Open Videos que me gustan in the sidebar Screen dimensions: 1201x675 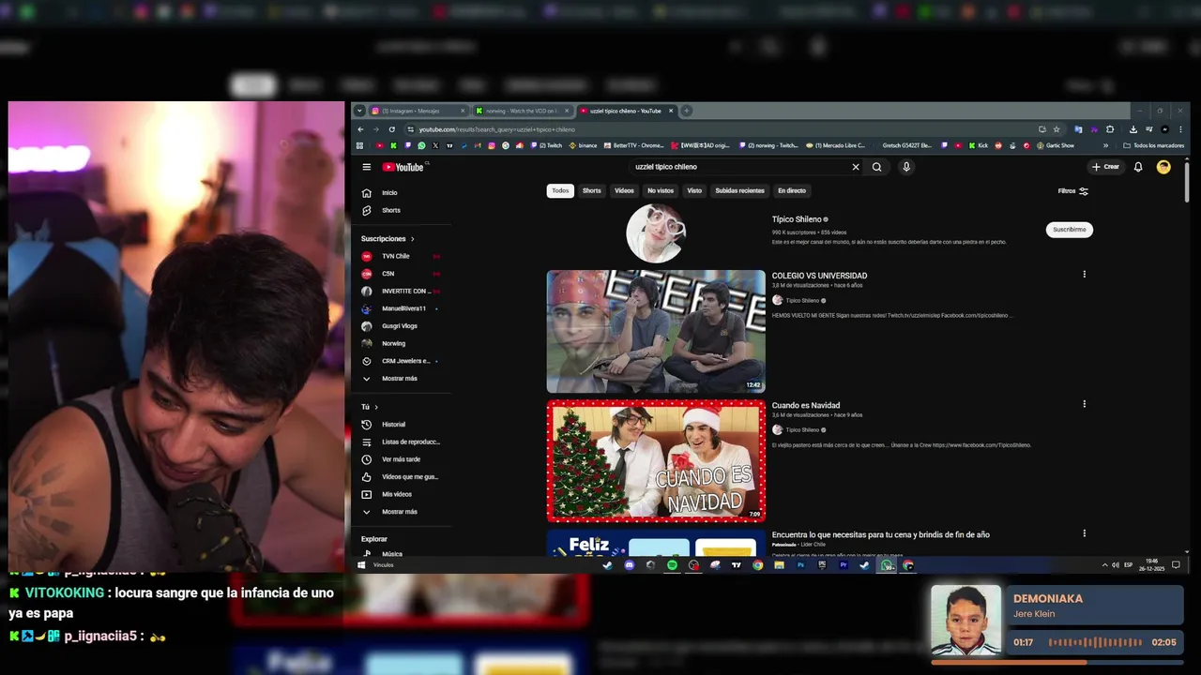[402, 476]
